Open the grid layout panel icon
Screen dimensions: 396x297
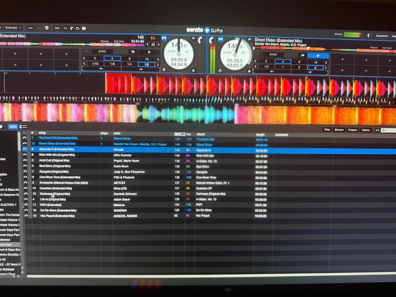[x=84, y=28]
